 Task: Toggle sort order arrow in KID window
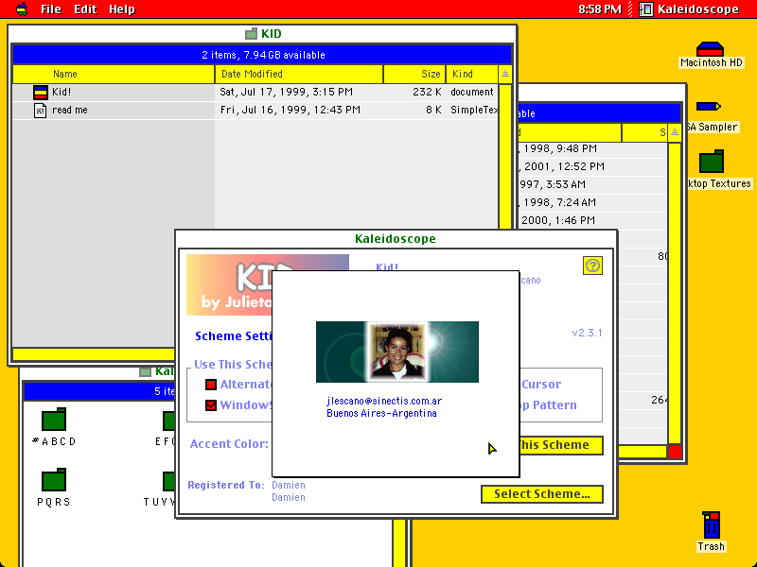pyautogui.click(x=505, y=74)
